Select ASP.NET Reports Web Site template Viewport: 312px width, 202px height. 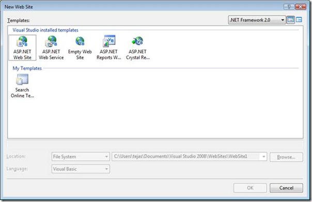point(108,48)
